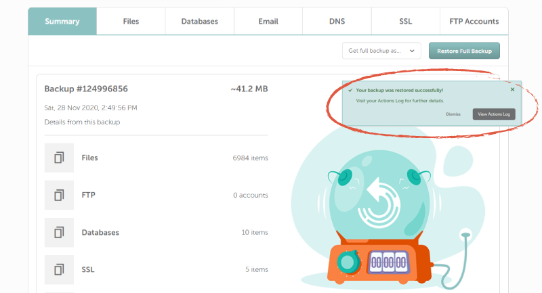Viewport: 542px width, 293px height.
Task: Switch to the Summary tab
Action: (62, 22)
